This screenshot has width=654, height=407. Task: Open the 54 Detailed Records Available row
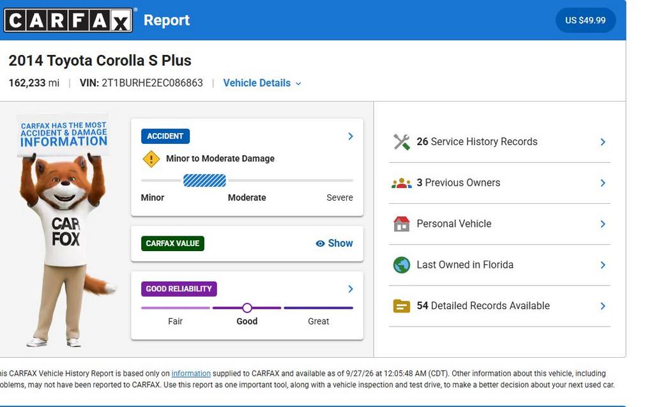(x=499, y=306)
